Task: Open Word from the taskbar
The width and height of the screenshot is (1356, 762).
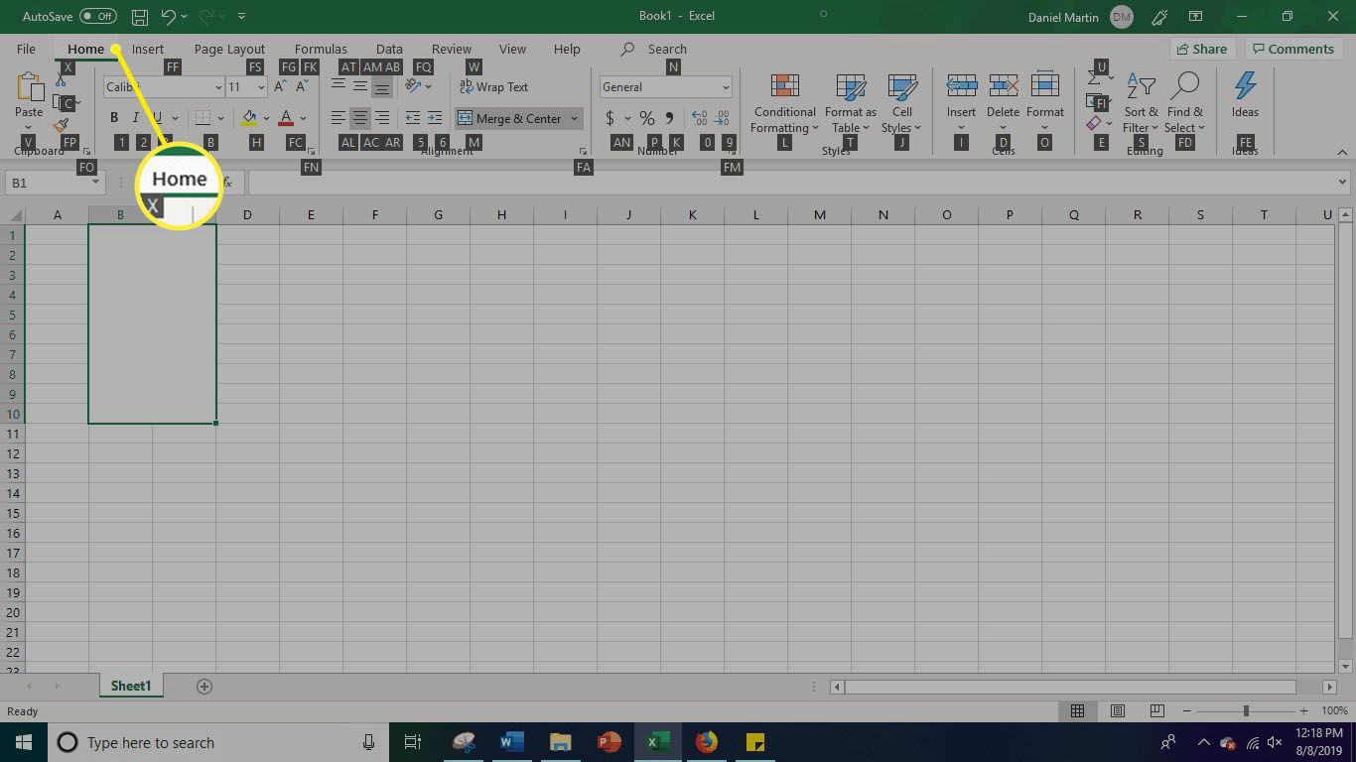Action: (x=512, y=742)
